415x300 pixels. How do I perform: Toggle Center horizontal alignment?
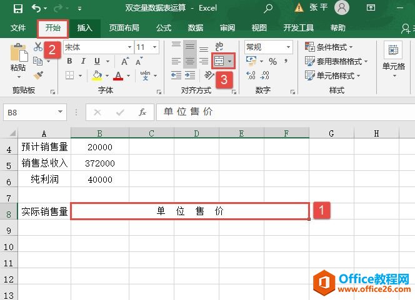[x=190, y=61]
